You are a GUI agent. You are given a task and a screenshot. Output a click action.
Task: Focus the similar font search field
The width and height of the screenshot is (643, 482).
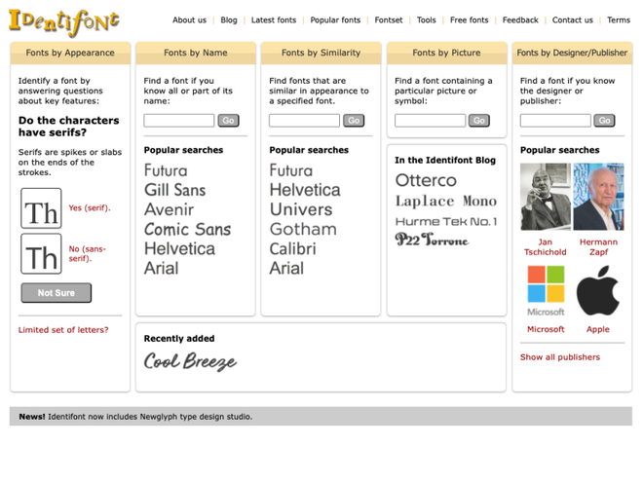(x=304, y=121)
